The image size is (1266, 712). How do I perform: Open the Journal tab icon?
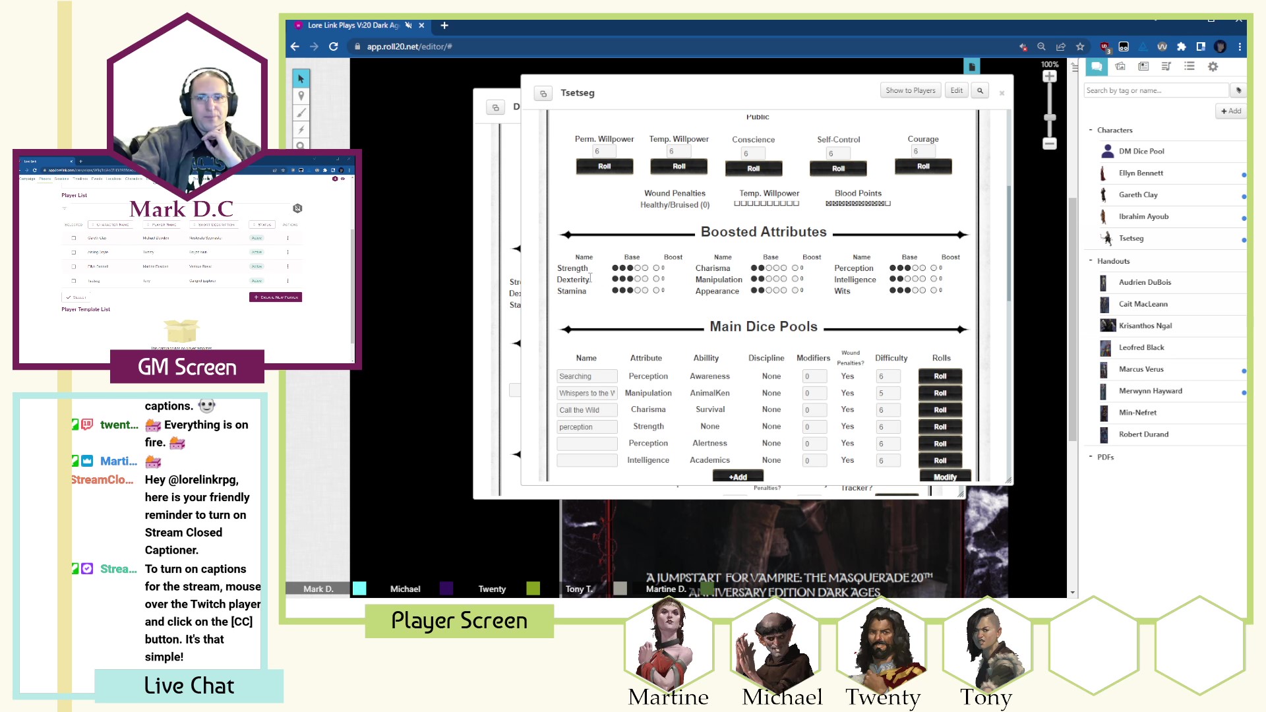[1143, 67]
